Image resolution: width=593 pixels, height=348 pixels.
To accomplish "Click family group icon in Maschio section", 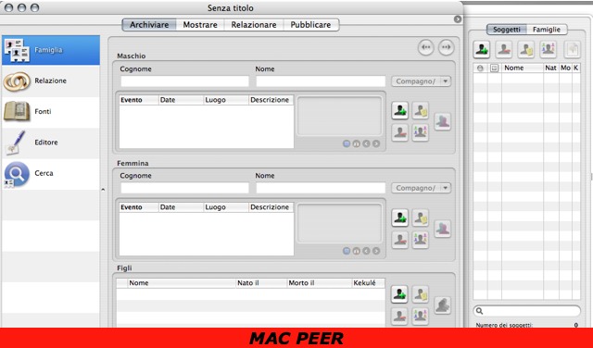I will point(420,133).
